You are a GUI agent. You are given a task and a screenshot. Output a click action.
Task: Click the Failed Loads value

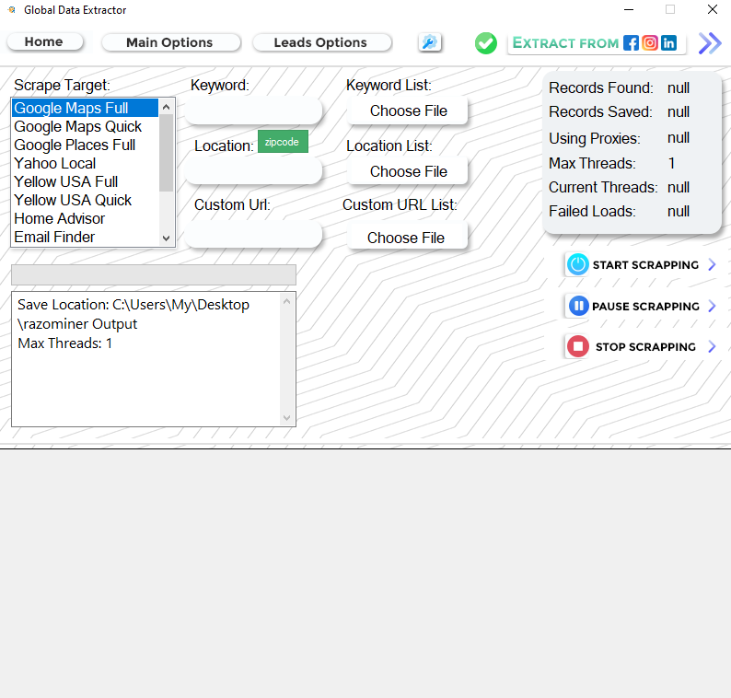pyautogui.click(x=679, y=211)
